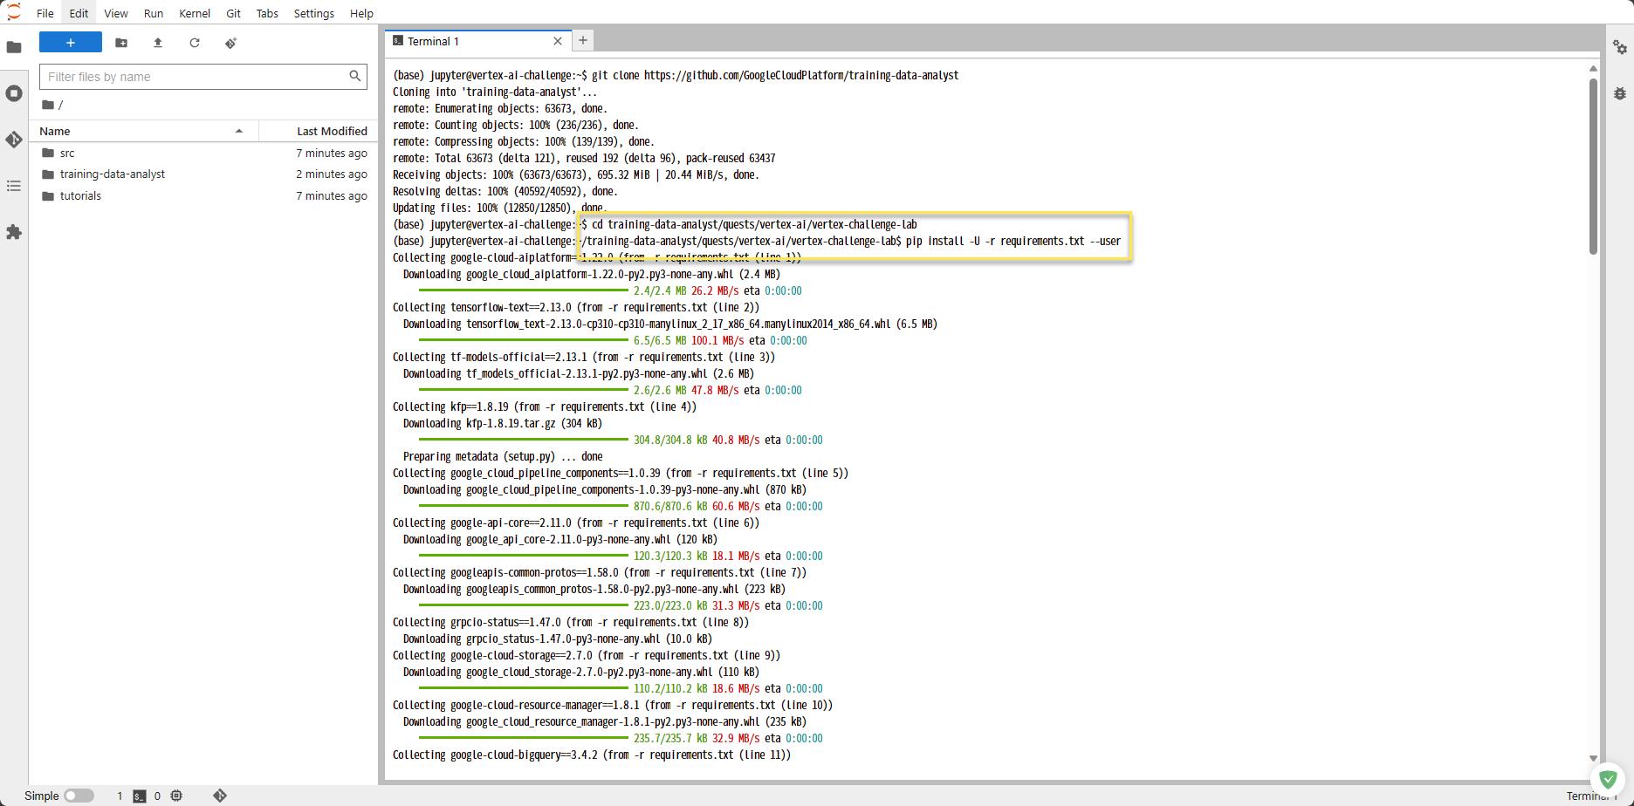Add a new tab with plus button

[x=583, y=40]
